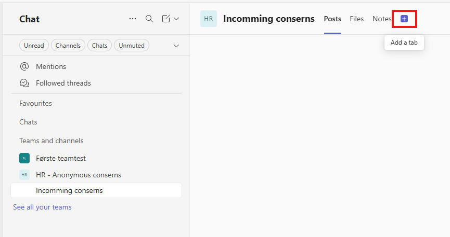Click the Første teamtest team avatar
The width and height of the screenshot is (450, 237).
pos(24,158)
